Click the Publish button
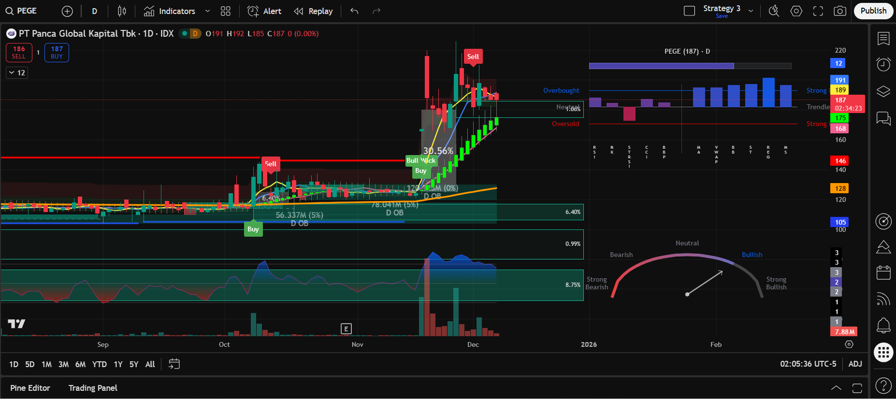Image resolution: width=896 pixels, height=399 pixels. 873,11
